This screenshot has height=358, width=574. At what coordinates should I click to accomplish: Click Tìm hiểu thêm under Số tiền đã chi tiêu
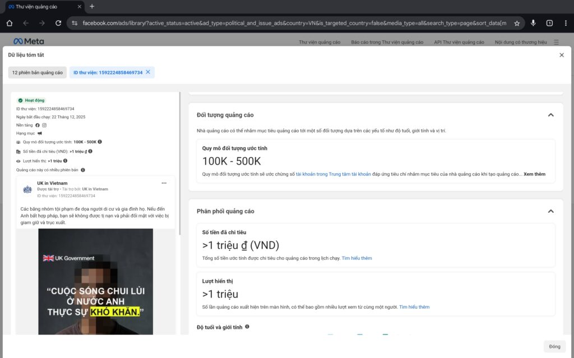357,258
